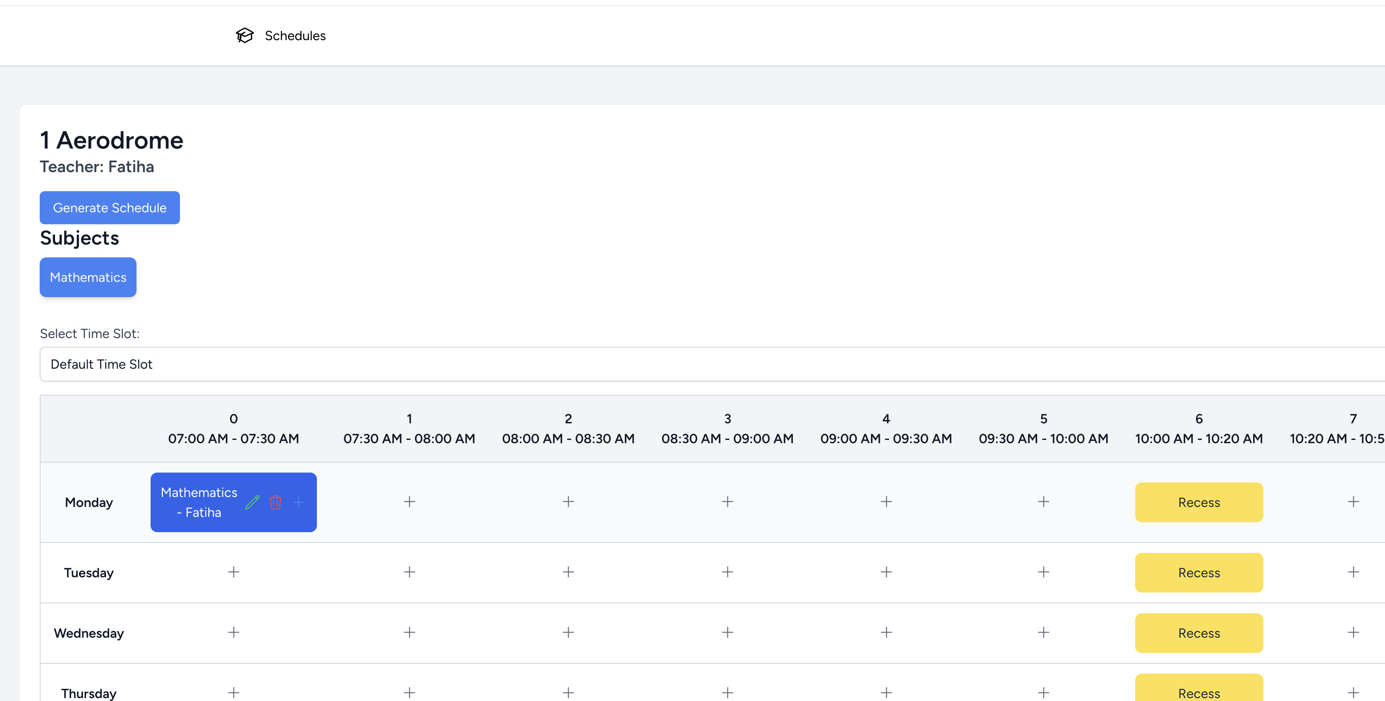Add subject to Thursday 09:30 AM slot
The image size is (1385, 701).
[x=1043, y=692]
